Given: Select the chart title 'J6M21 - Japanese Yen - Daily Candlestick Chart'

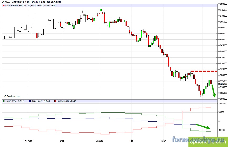Looking at the screenshot, I should click(x=31, y=2).
